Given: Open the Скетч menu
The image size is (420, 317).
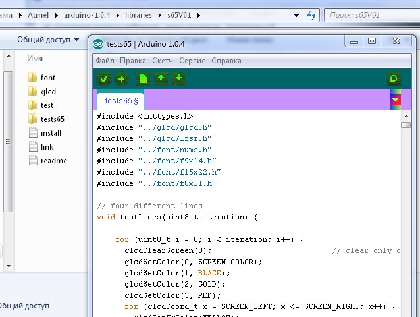Looking at the screenshot, I should (163, 61).
